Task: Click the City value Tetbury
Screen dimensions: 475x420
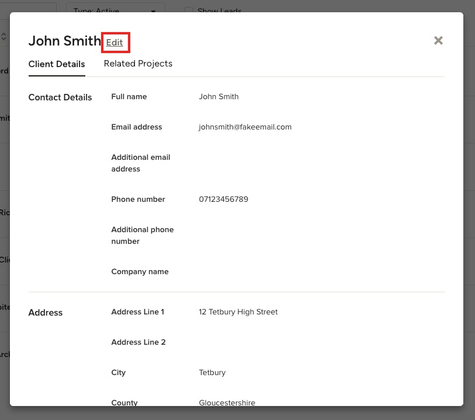Action: coord(212,372)
